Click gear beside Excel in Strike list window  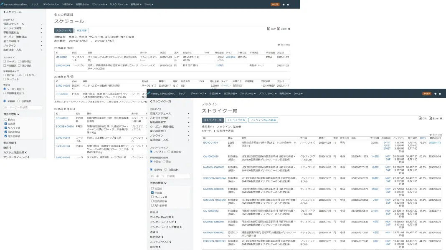click(441, 118)
